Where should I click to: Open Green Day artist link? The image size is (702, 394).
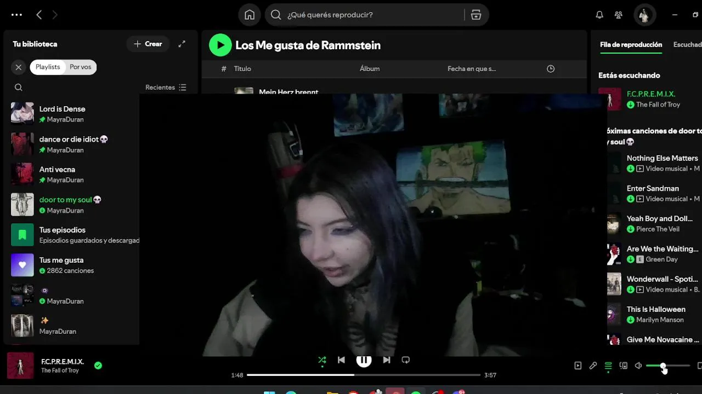pyautogui.click(x=661, y=259)
